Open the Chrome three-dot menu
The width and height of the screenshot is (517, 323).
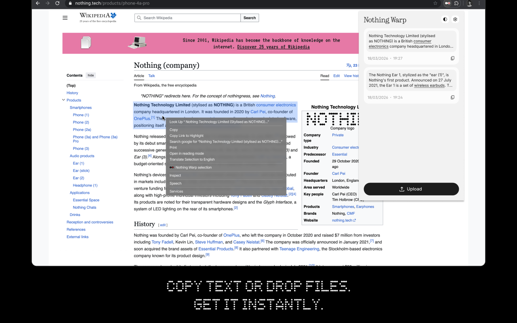(x=479, y=3)
